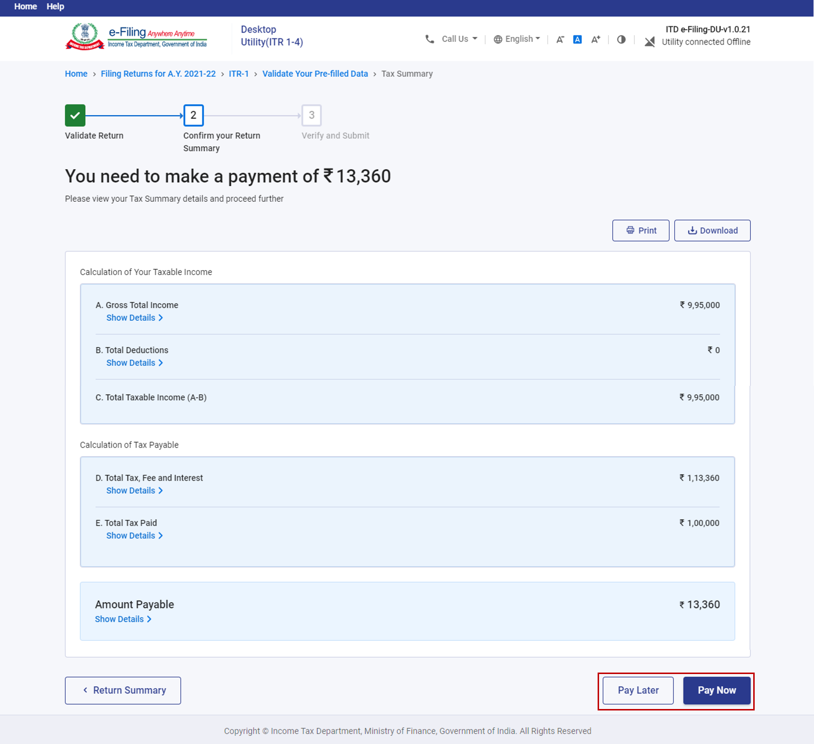Toggle high contrast mode icon

(x=621, y=39)
